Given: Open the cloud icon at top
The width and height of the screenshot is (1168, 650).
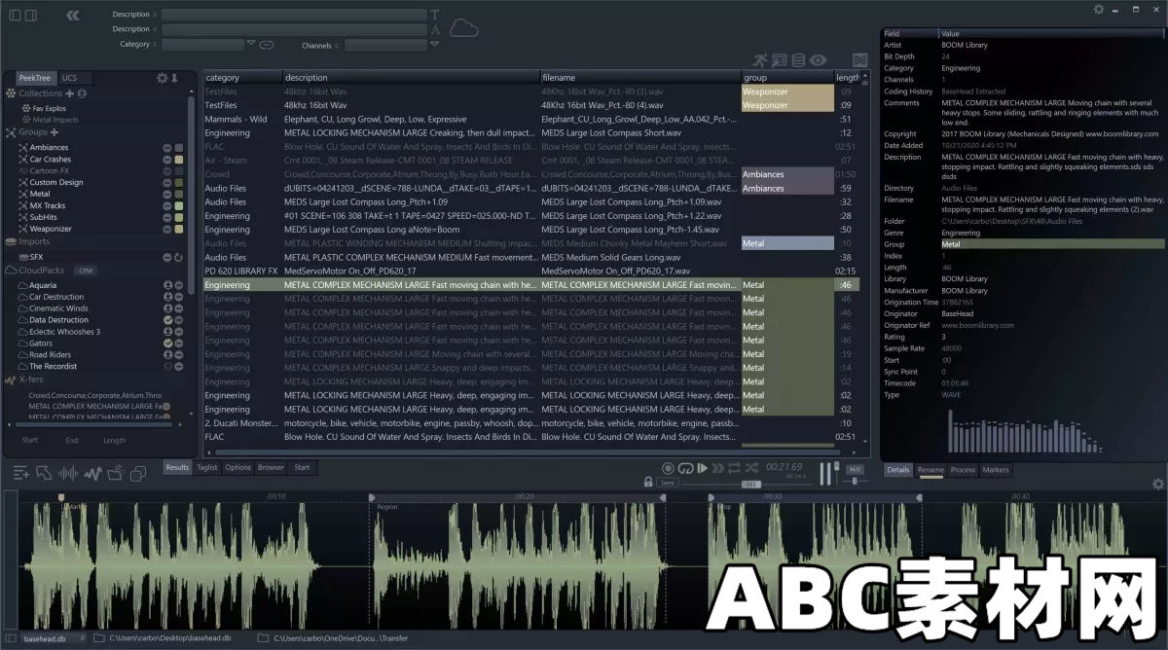Looking at the screenshot, I should tap(463, 28).
